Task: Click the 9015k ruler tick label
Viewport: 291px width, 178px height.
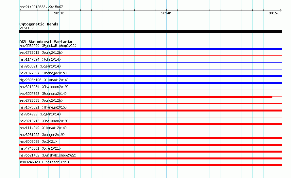Action: point(274,13)
